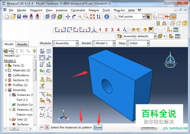Open the Assembly defaults color dropdown
Screen dimensions: 190x134
(x=155, y=36)
